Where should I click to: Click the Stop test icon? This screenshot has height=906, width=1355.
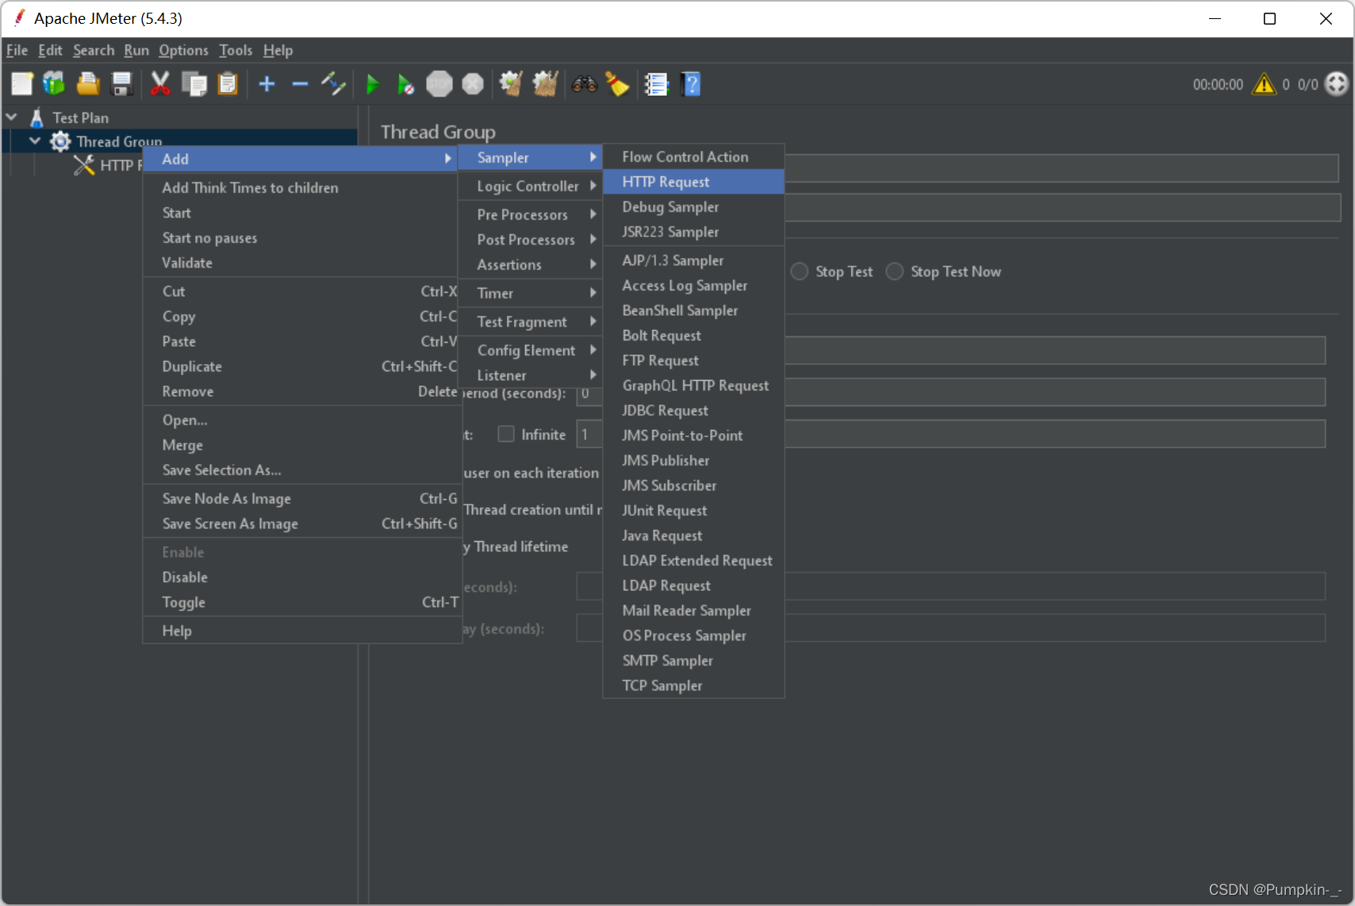click(439, 84)
